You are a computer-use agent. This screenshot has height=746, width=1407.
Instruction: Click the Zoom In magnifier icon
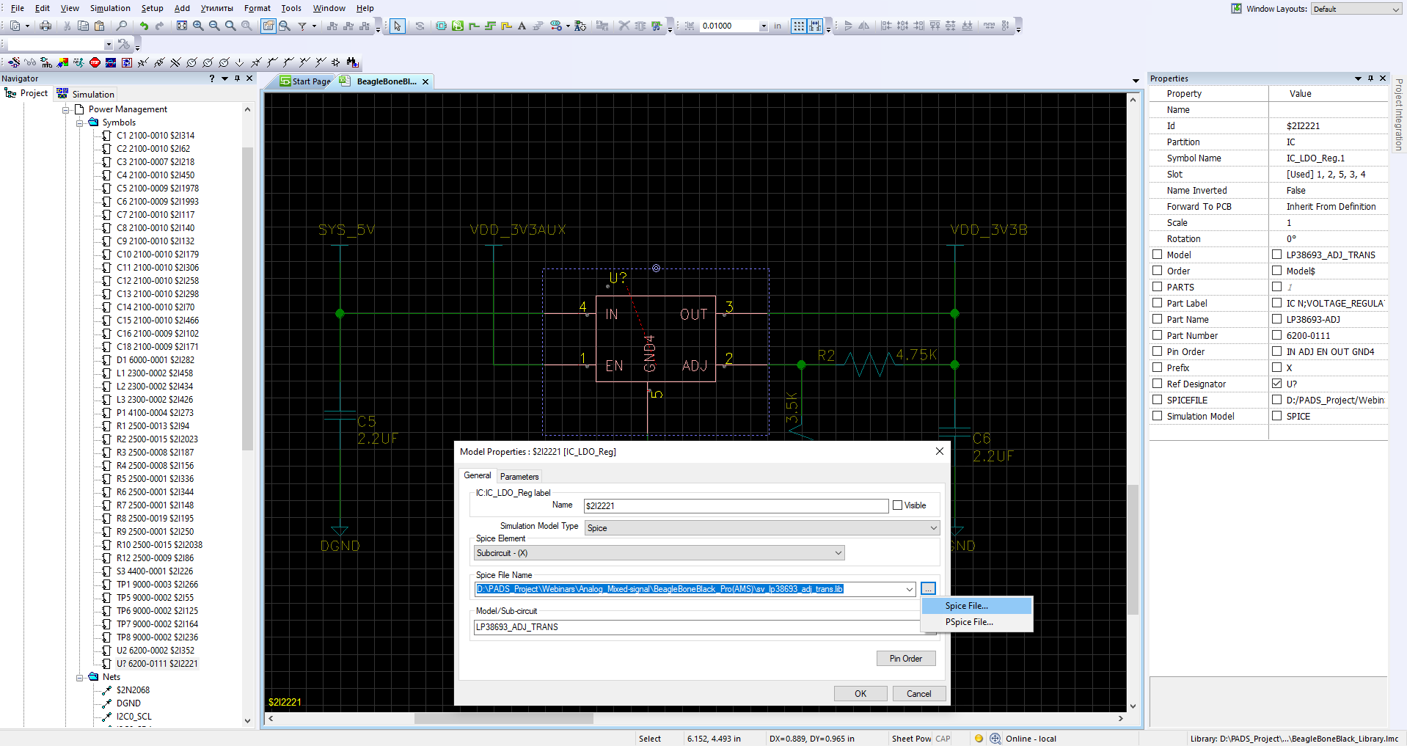click(198, 26)
